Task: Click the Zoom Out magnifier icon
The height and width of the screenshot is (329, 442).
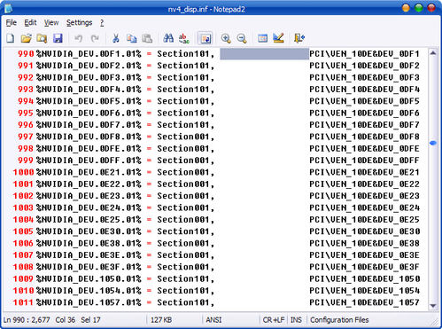Action: pos(242,38)
